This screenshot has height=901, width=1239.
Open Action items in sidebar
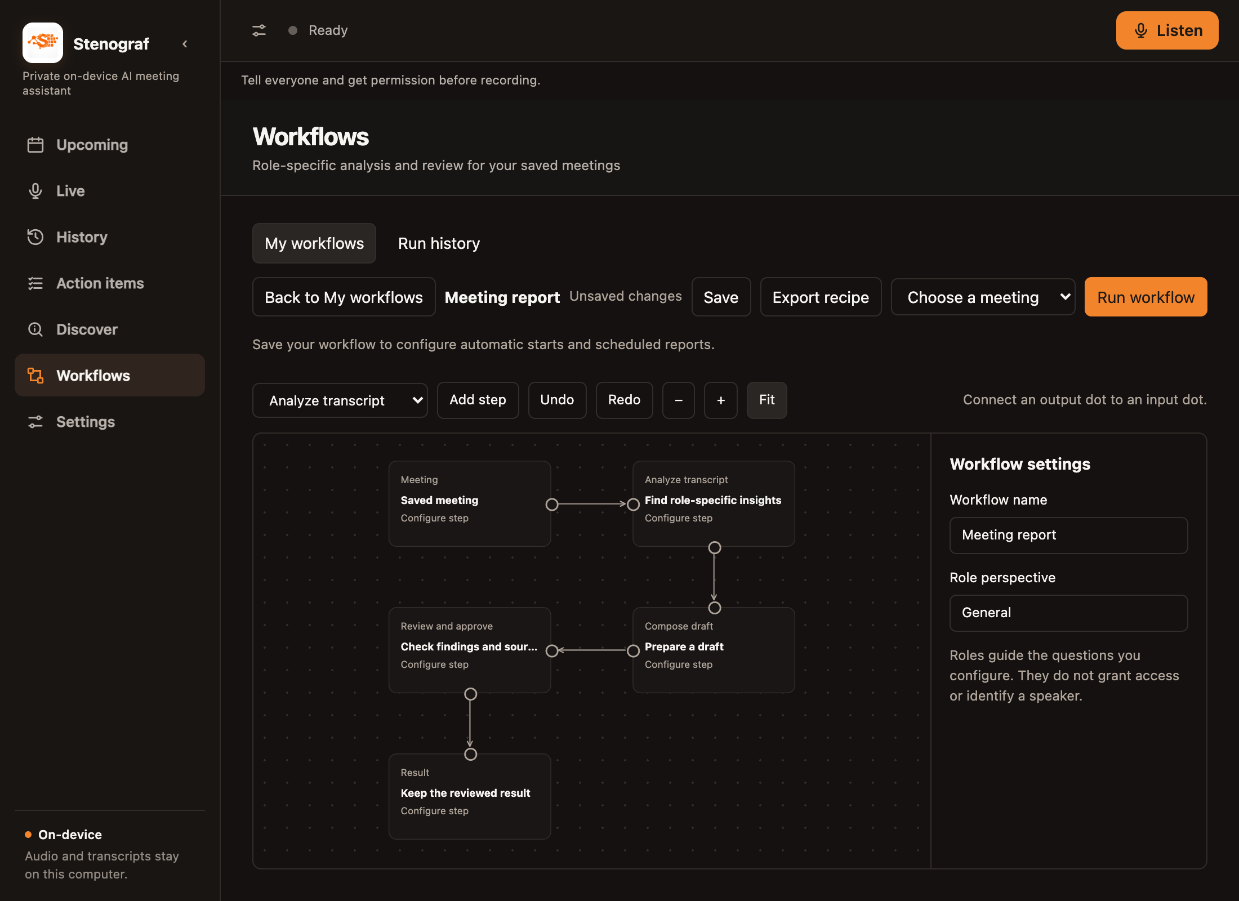pyautogui.click(x=110, y=283)
